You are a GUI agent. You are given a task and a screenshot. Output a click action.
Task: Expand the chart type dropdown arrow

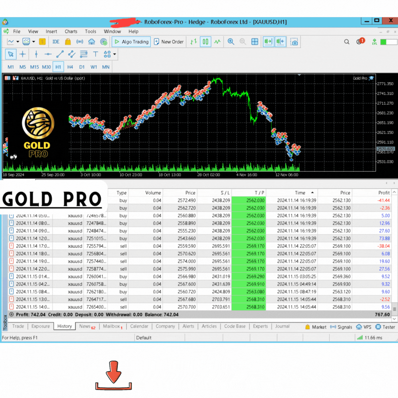[x=18, y=42]
